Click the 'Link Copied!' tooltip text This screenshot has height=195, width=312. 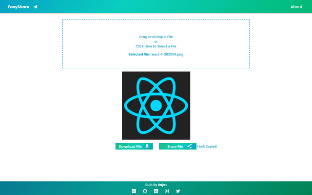(x=208, y=146)
